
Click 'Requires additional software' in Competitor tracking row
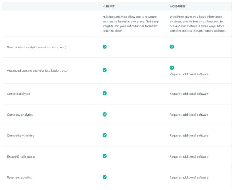pyautogui.click(x=189, y=136)
